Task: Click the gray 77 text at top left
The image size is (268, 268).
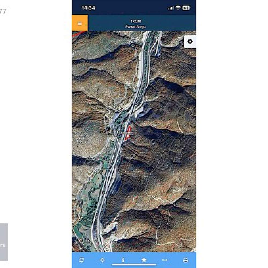Action: [x=3, y=11]
